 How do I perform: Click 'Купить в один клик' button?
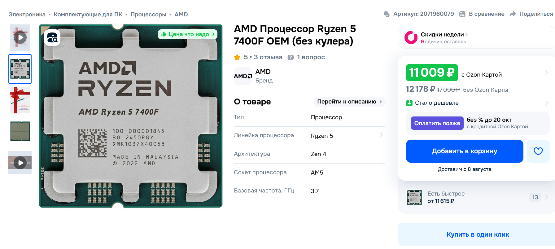pyautogui.click(x=478, y=234)
